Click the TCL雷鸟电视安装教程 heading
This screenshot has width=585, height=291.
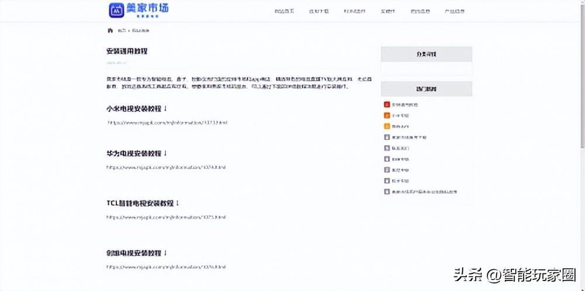[x=143, y=203]
